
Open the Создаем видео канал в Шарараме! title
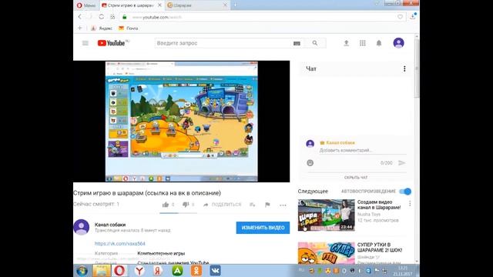(x=379, y=205)
